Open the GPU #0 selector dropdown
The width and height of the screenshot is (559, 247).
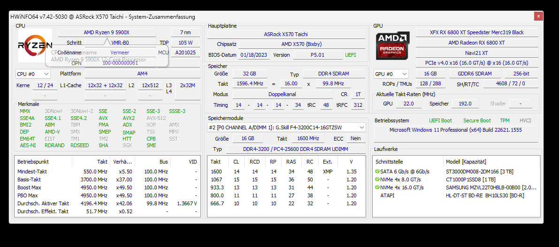point(391,74)
